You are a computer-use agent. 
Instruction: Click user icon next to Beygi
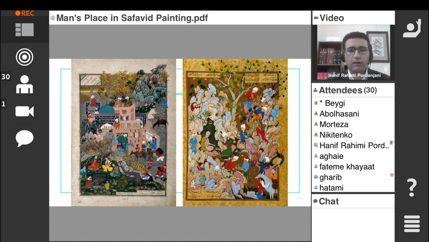pyautogui.click(x=316, y=103)
